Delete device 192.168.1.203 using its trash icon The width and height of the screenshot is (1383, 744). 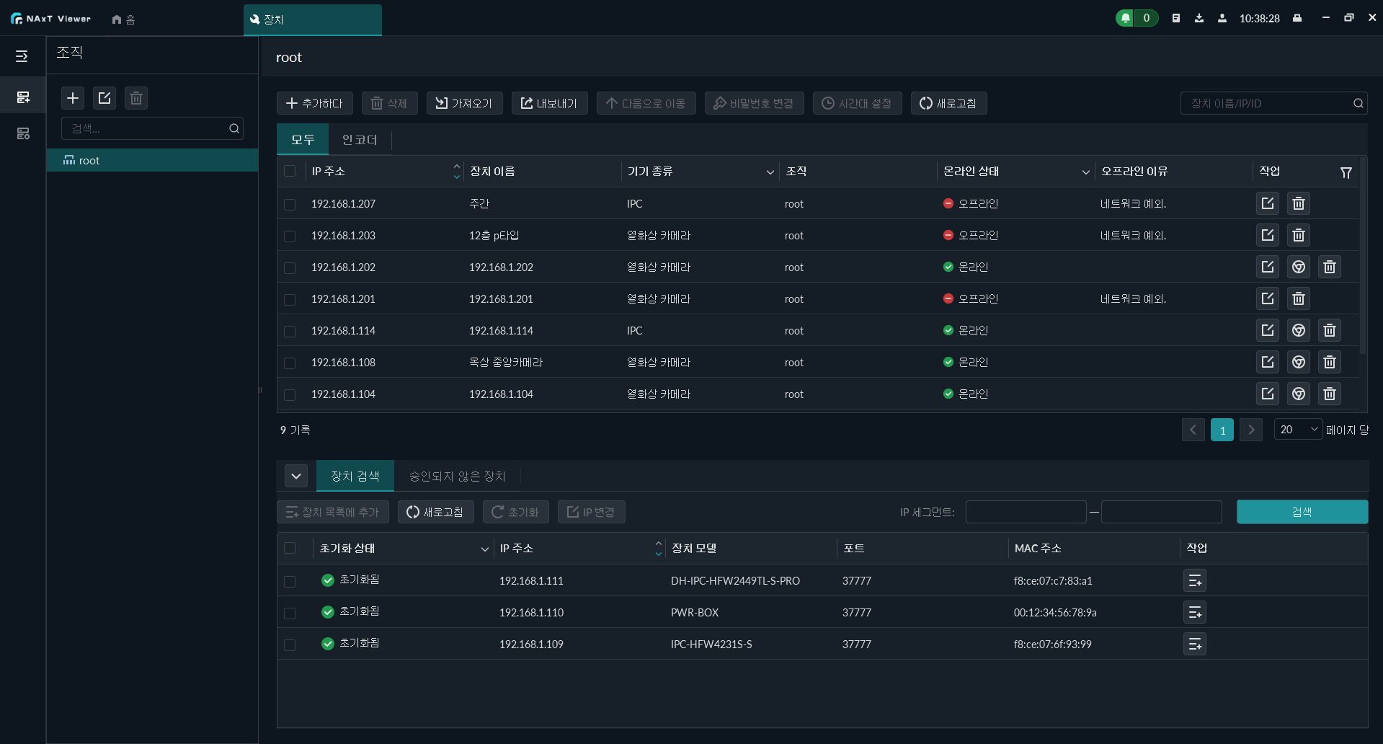[1298, 235]
